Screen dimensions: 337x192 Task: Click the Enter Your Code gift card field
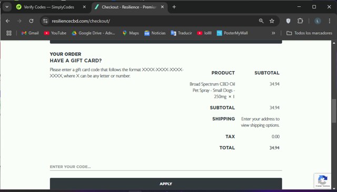pyautogui.click(x=166, y=167)
